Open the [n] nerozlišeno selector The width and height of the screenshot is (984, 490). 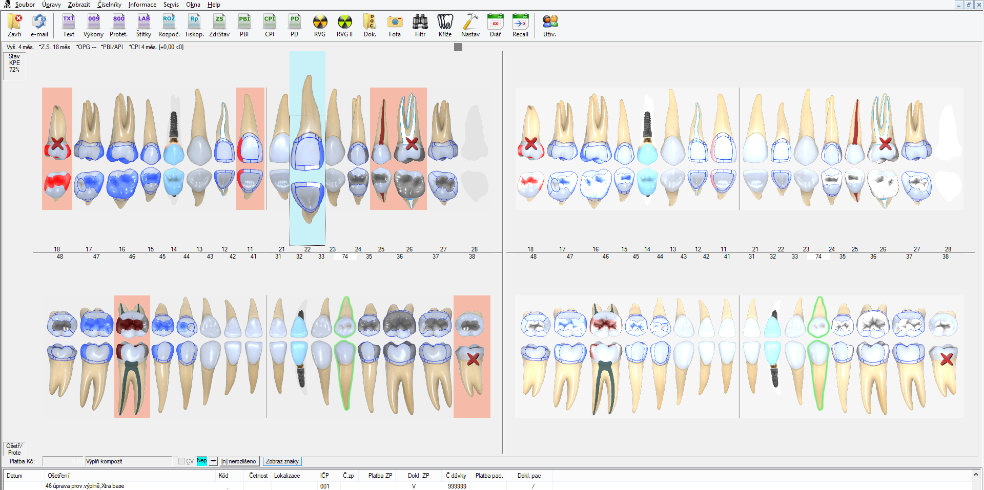[x=239, y=461]
